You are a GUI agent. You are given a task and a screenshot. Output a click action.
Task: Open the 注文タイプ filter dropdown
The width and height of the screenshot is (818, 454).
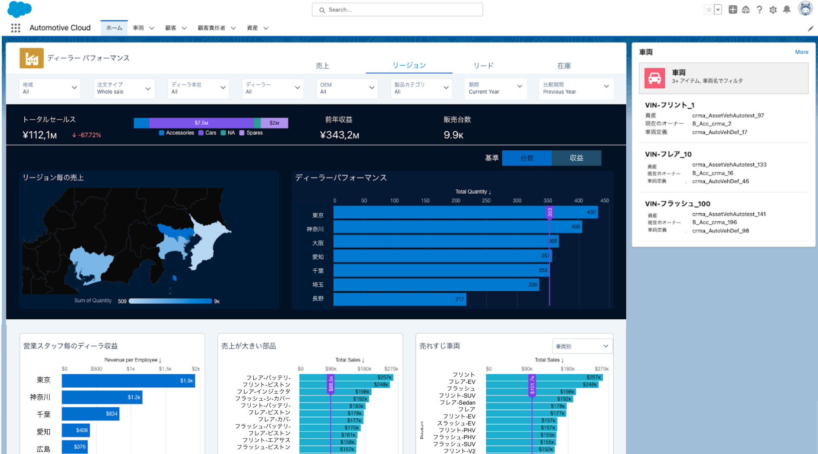tap(124, 88)
